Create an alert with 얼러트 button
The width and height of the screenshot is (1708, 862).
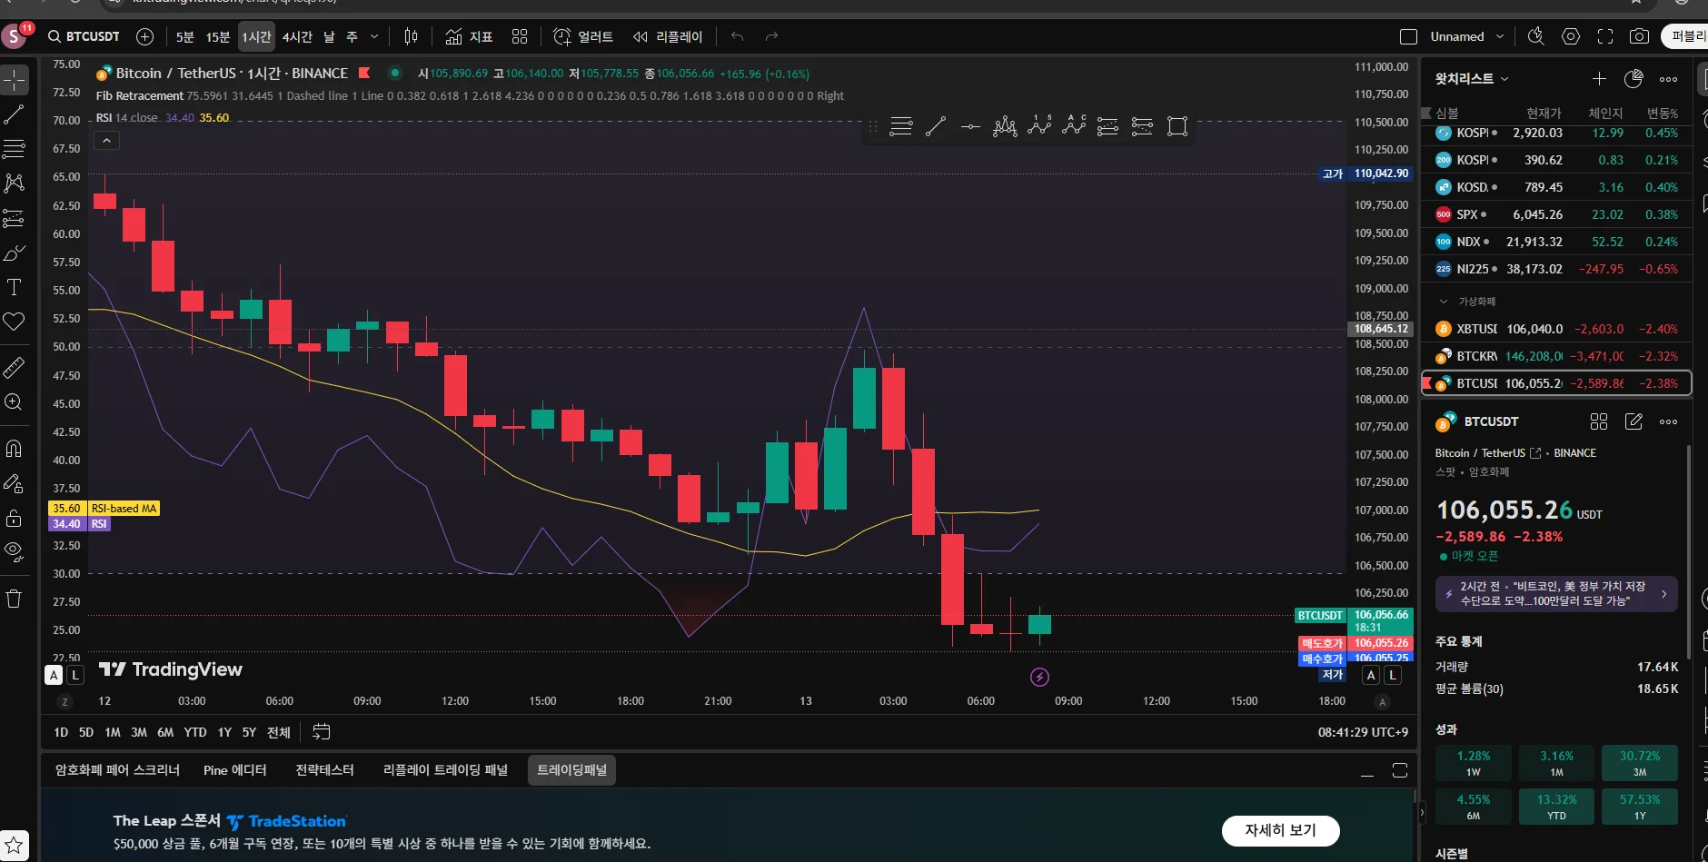[x=583, y=36]
